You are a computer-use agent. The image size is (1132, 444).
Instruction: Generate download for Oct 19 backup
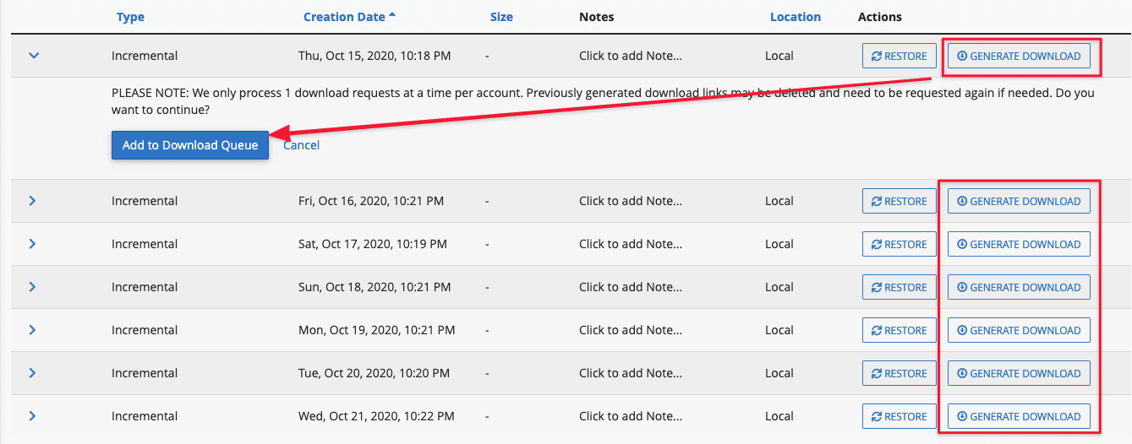(x=1018, y=330)
